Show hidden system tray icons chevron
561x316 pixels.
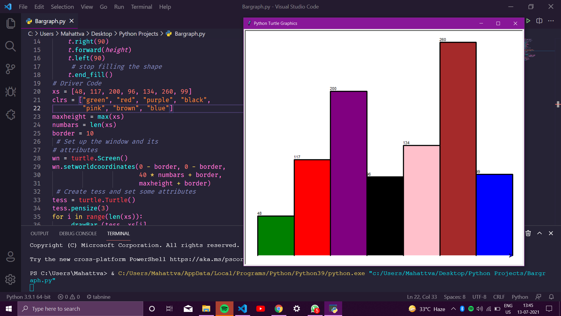coord(453,309)
